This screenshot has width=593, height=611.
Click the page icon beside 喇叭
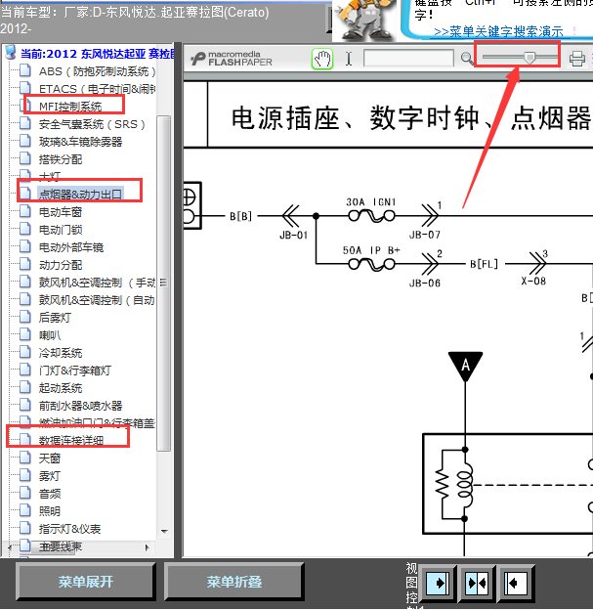(x=25, y=334)
